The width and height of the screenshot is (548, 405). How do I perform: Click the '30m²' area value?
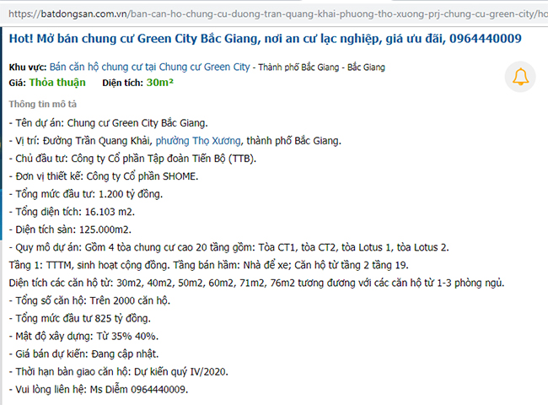click(x=159, y=83)
